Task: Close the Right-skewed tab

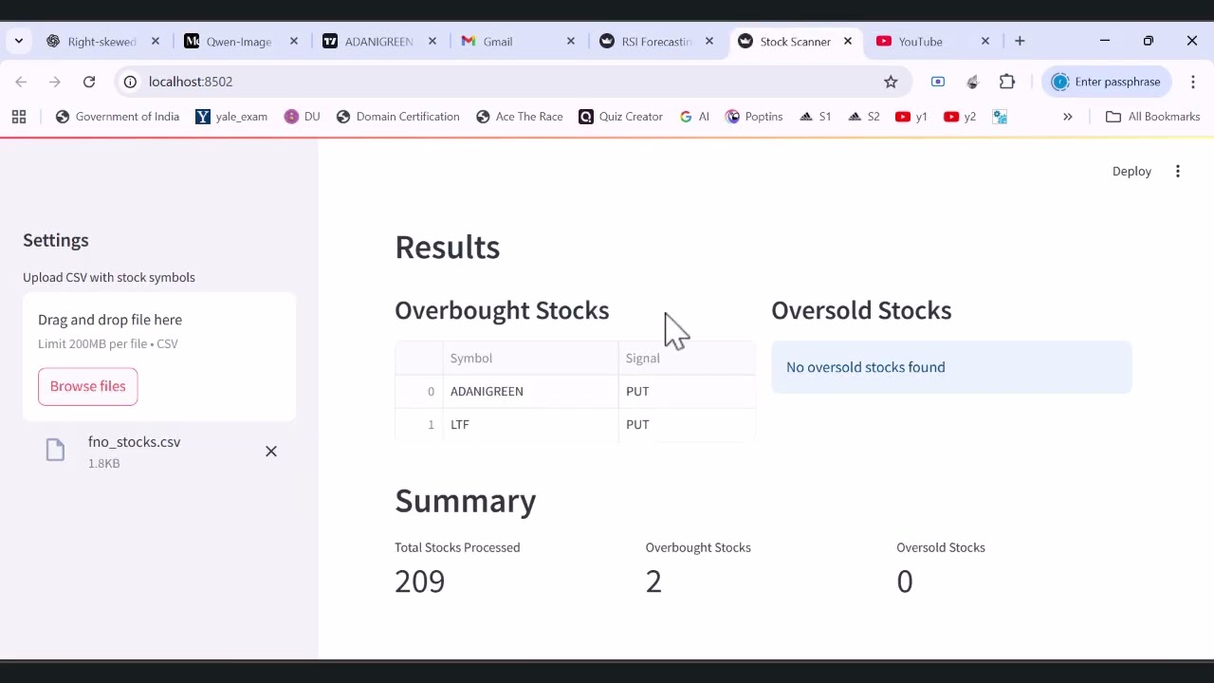Action: [x=156, y=42]
